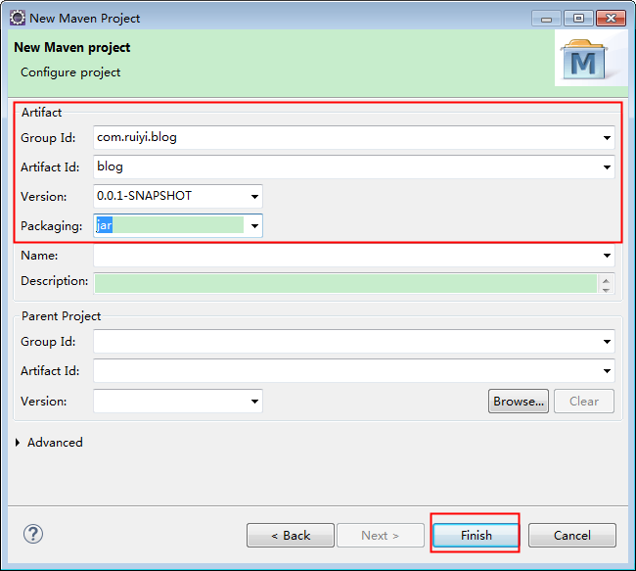This screenshot has height=571, width=636.
Task: Click Description scrollbar down arrow
Action: 606,290
